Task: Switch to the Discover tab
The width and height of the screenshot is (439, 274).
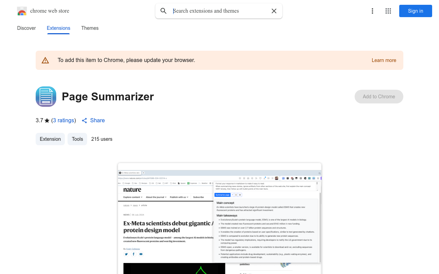Action: [26, 28]
